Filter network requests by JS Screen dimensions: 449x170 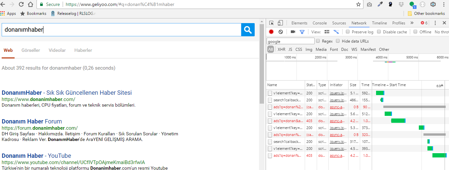click(x=290, y=50)
